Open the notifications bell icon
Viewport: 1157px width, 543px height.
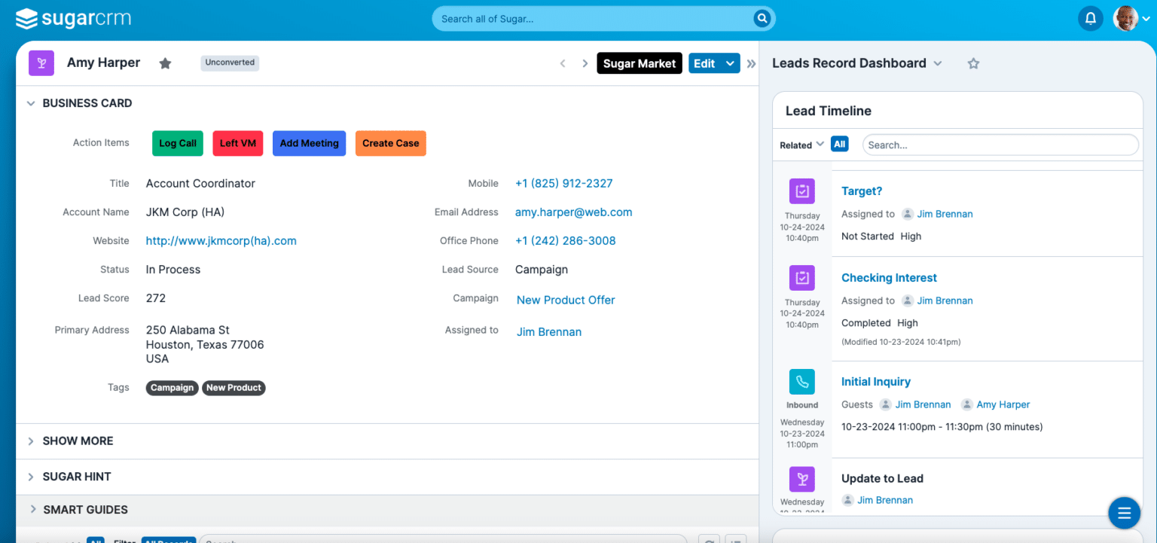1091,18
